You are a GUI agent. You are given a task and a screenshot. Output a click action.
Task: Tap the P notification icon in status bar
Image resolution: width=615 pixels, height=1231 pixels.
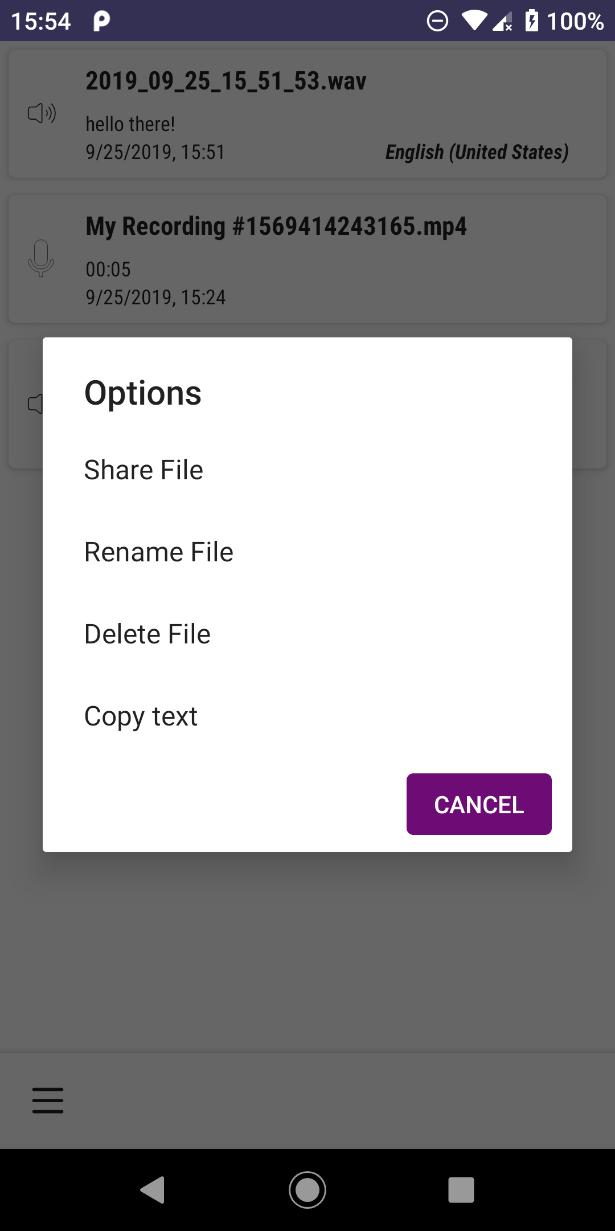(x=101, y=21)
